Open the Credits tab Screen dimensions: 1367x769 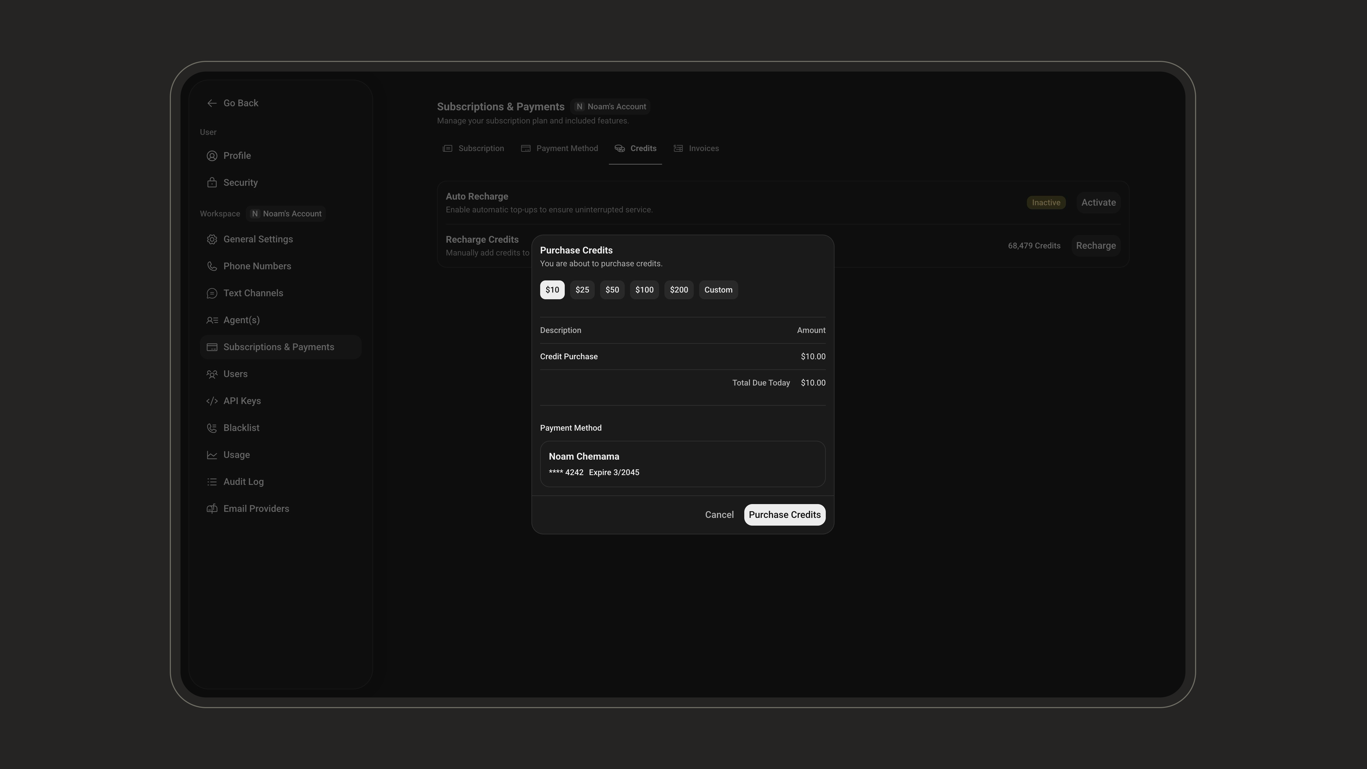[635, 149]
